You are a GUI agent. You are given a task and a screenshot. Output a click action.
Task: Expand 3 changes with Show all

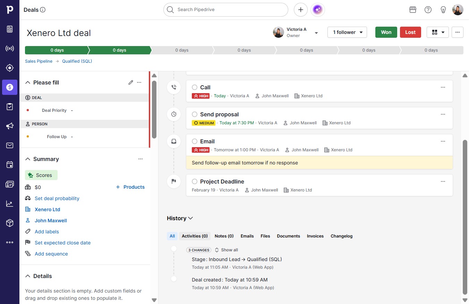[227, 250]
